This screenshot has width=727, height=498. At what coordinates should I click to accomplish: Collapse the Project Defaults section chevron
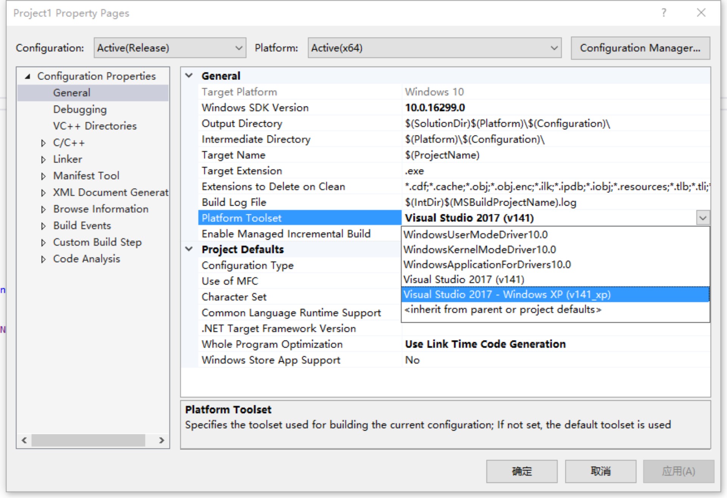click(x=189, y=249)
